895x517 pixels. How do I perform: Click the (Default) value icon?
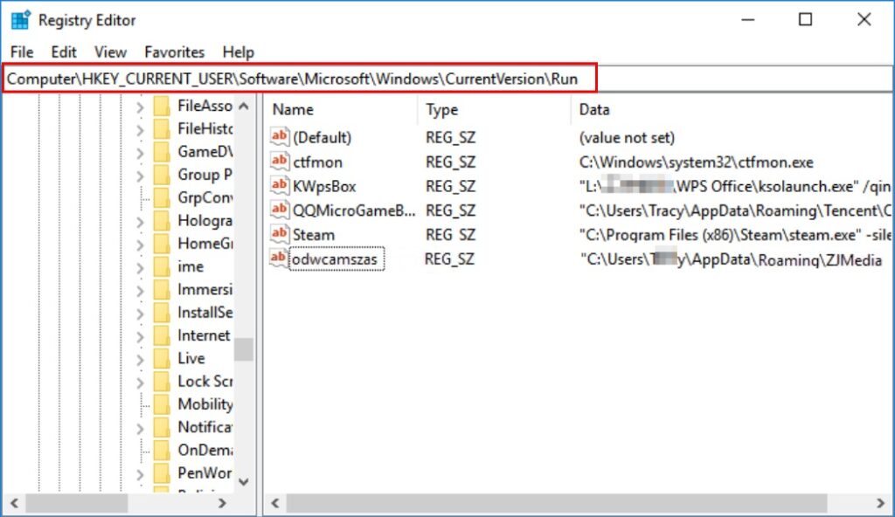[280, 137]
